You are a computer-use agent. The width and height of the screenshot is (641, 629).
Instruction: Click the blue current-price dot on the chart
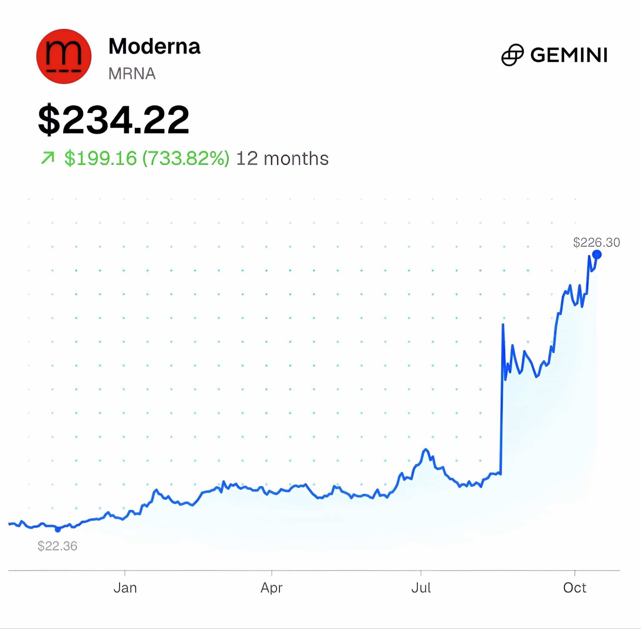tap(597, 255)
